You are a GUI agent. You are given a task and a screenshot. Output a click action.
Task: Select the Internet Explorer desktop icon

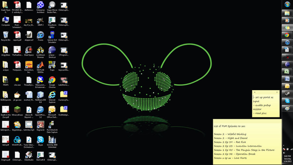pos(52,97)
